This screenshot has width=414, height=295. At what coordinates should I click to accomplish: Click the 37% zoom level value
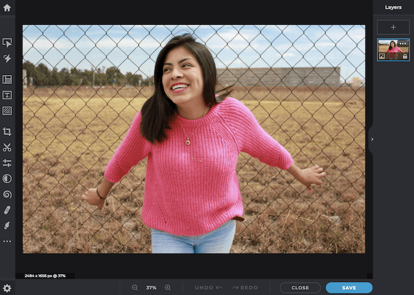[151, 288]
